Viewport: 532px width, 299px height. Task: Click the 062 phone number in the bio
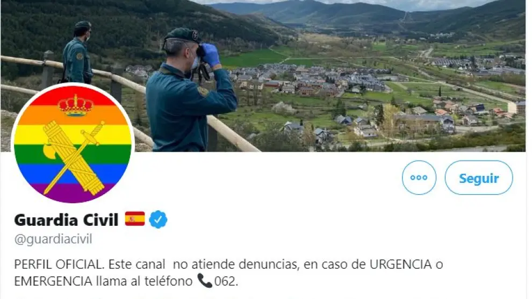point(226,281)
